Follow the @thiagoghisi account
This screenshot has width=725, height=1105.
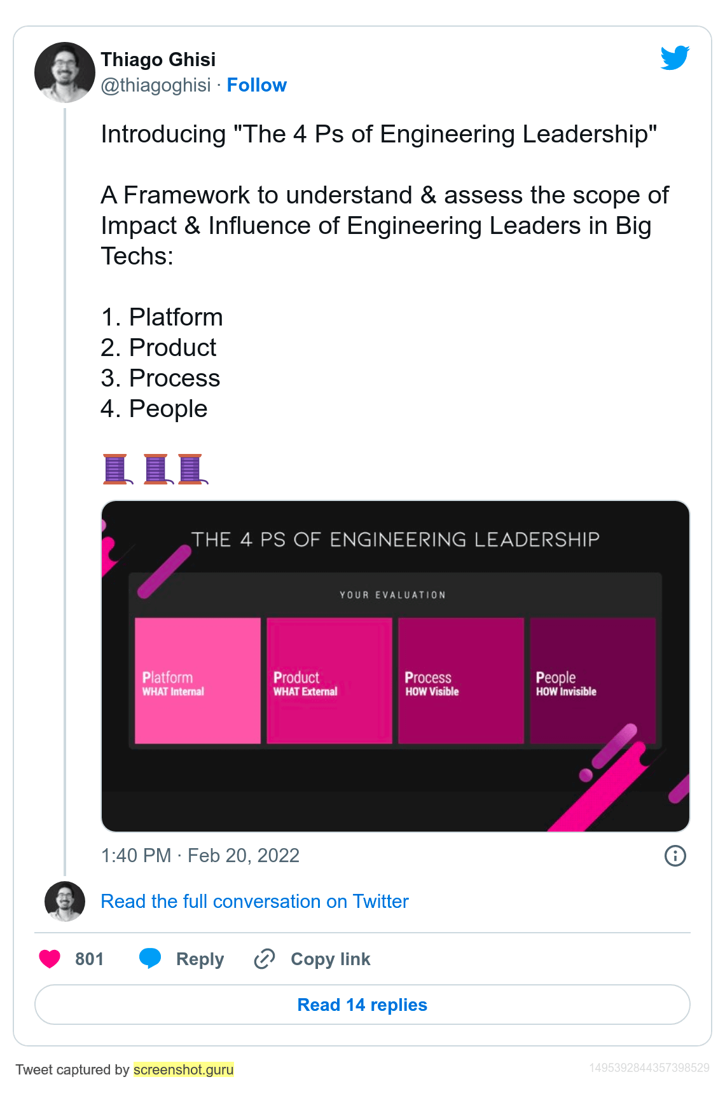pyautogui.click(x=256, y=85)
